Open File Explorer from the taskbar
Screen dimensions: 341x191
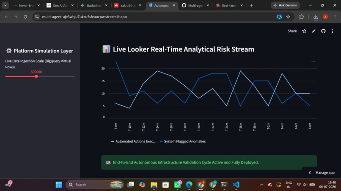(154, 185)
